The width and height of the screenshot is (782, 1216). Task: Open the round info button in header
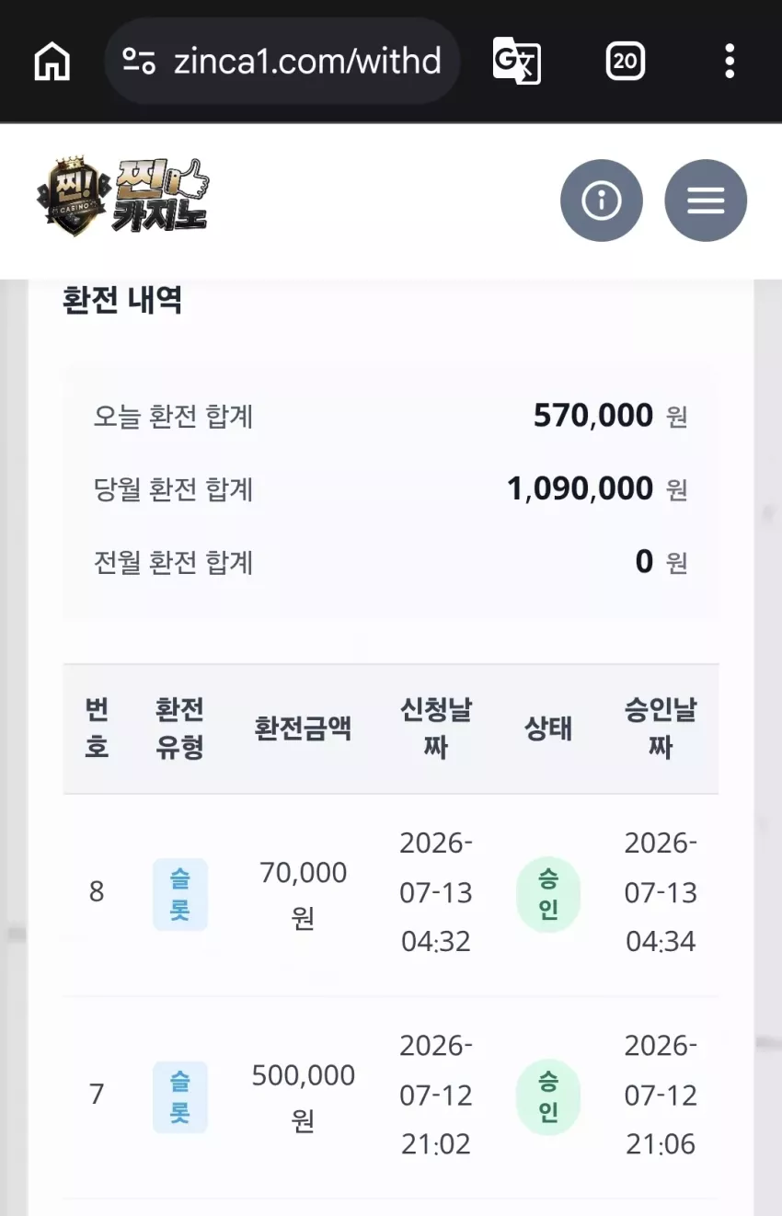point(602,201)
